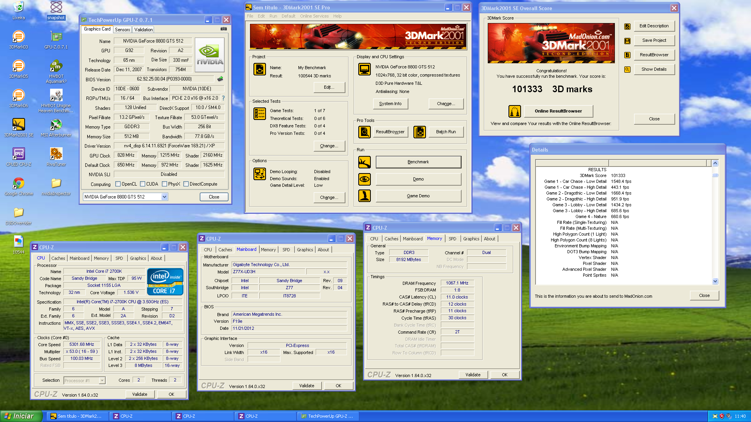Open the GPU selection dropdown in GPU-Z
Viewport: 751px width, 422px height.
click(165, 197)
